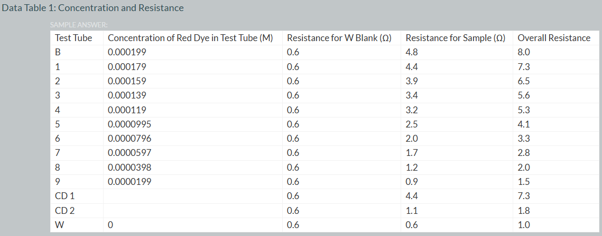Click concentration cell 0.000199 for tube B
602x236 pixels.
coord(127,52)
